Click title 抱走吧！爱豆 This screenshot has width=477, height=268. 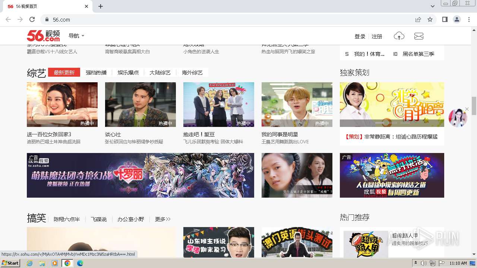[x=199, y=134]
